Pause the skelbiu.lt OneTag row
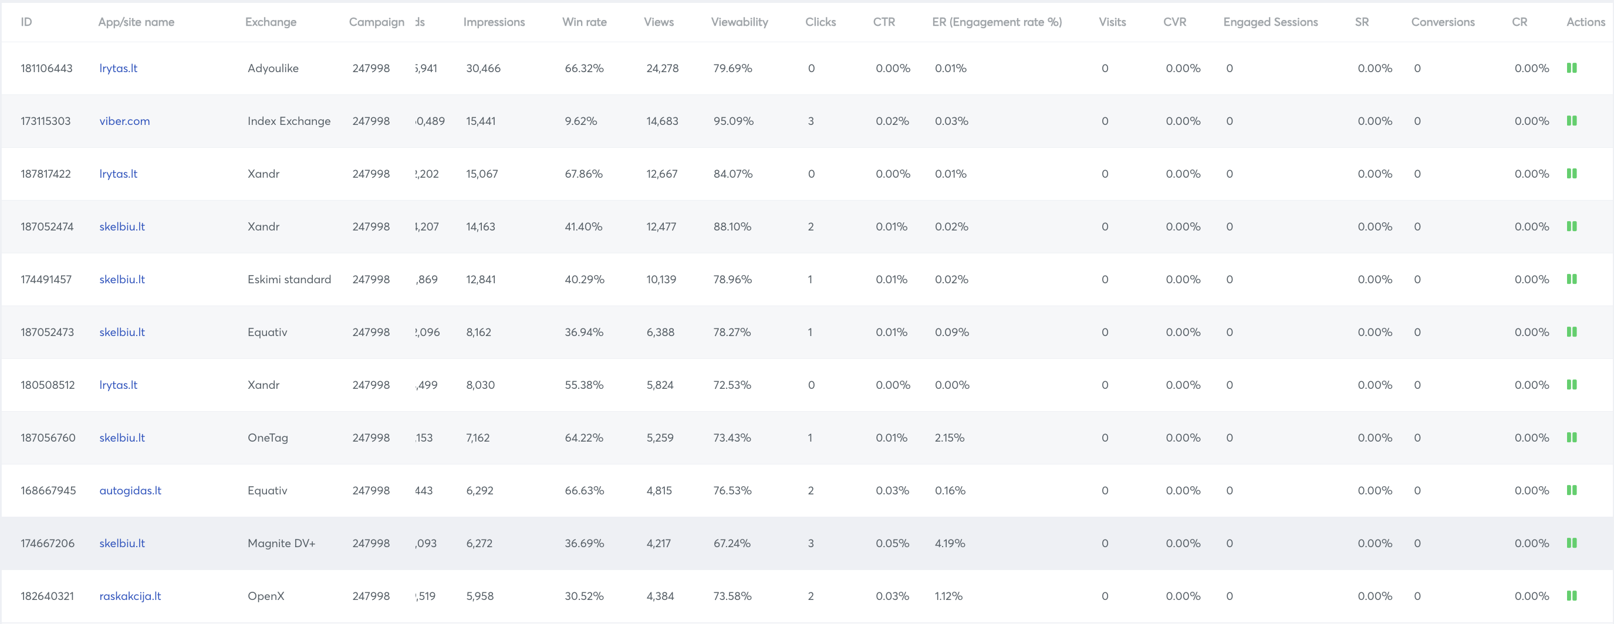1614x624 pixels. pyautogui.click(x=1571, y=438)
